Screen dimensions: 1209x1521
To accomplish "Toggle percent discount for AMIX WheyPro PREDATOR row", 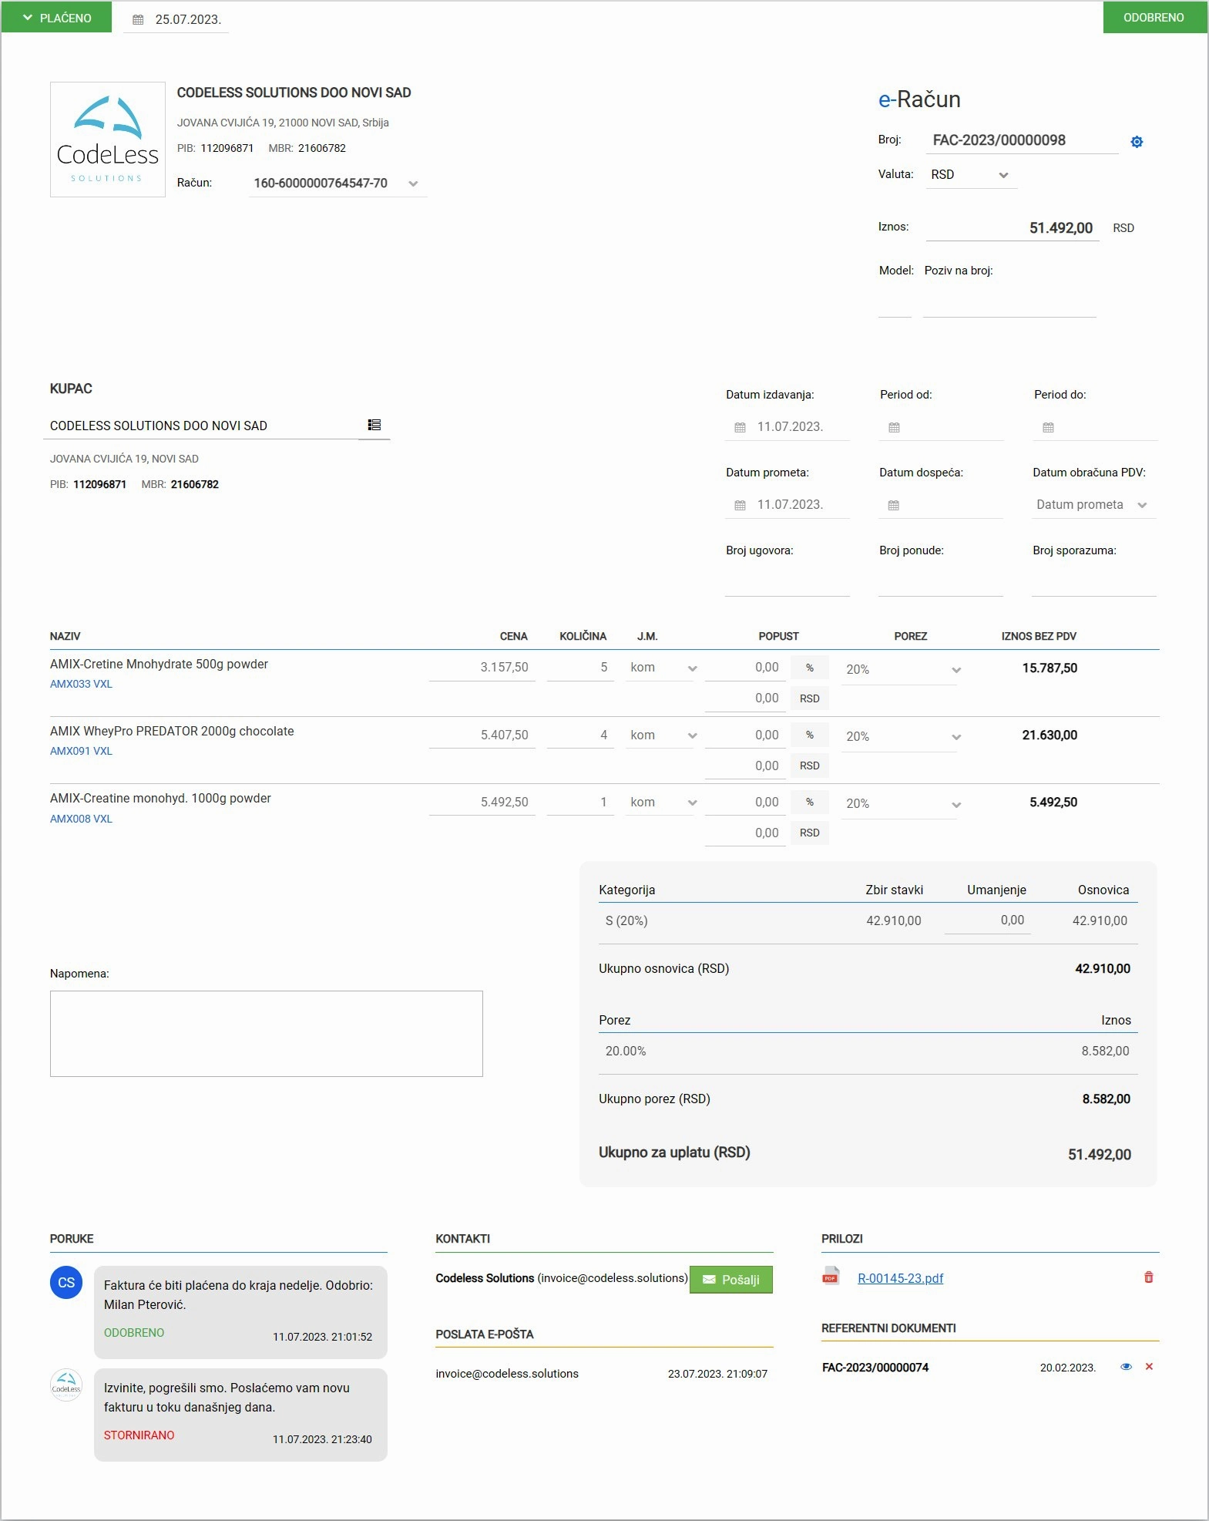I will click(x=810, y=735).
